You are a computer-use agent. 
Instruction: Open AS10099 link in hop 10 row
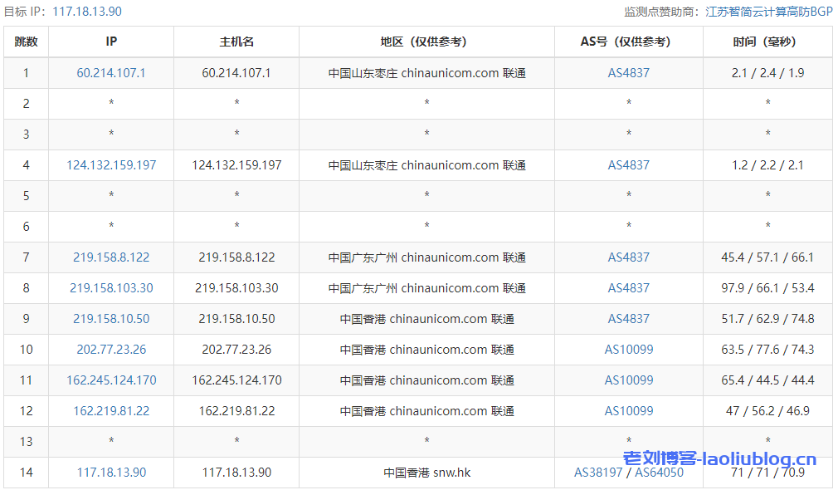click(629, 350)
